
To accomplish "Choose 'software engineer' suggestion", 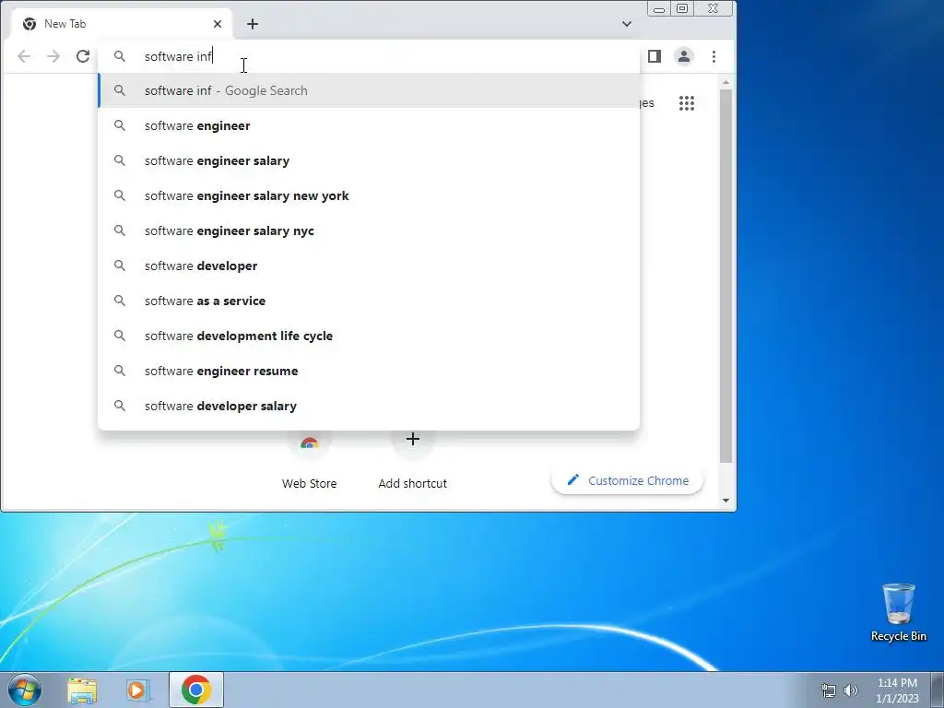I will 369,125.
